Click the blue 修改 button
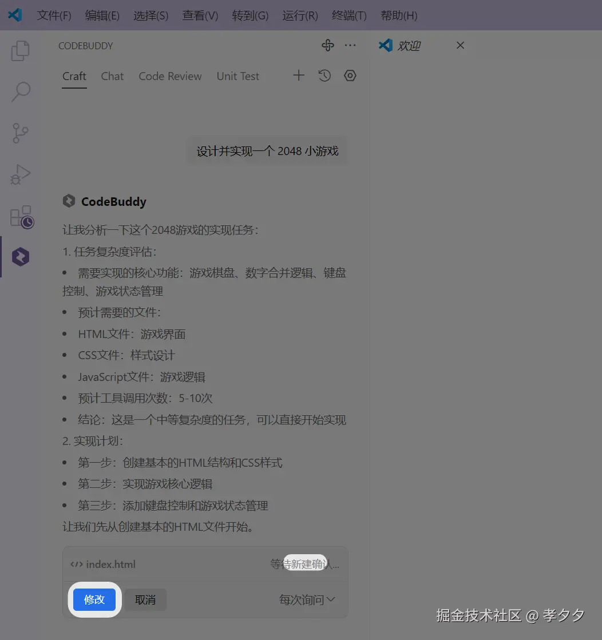The height and width of the screenshot is (640, 602). click(94, 599)
